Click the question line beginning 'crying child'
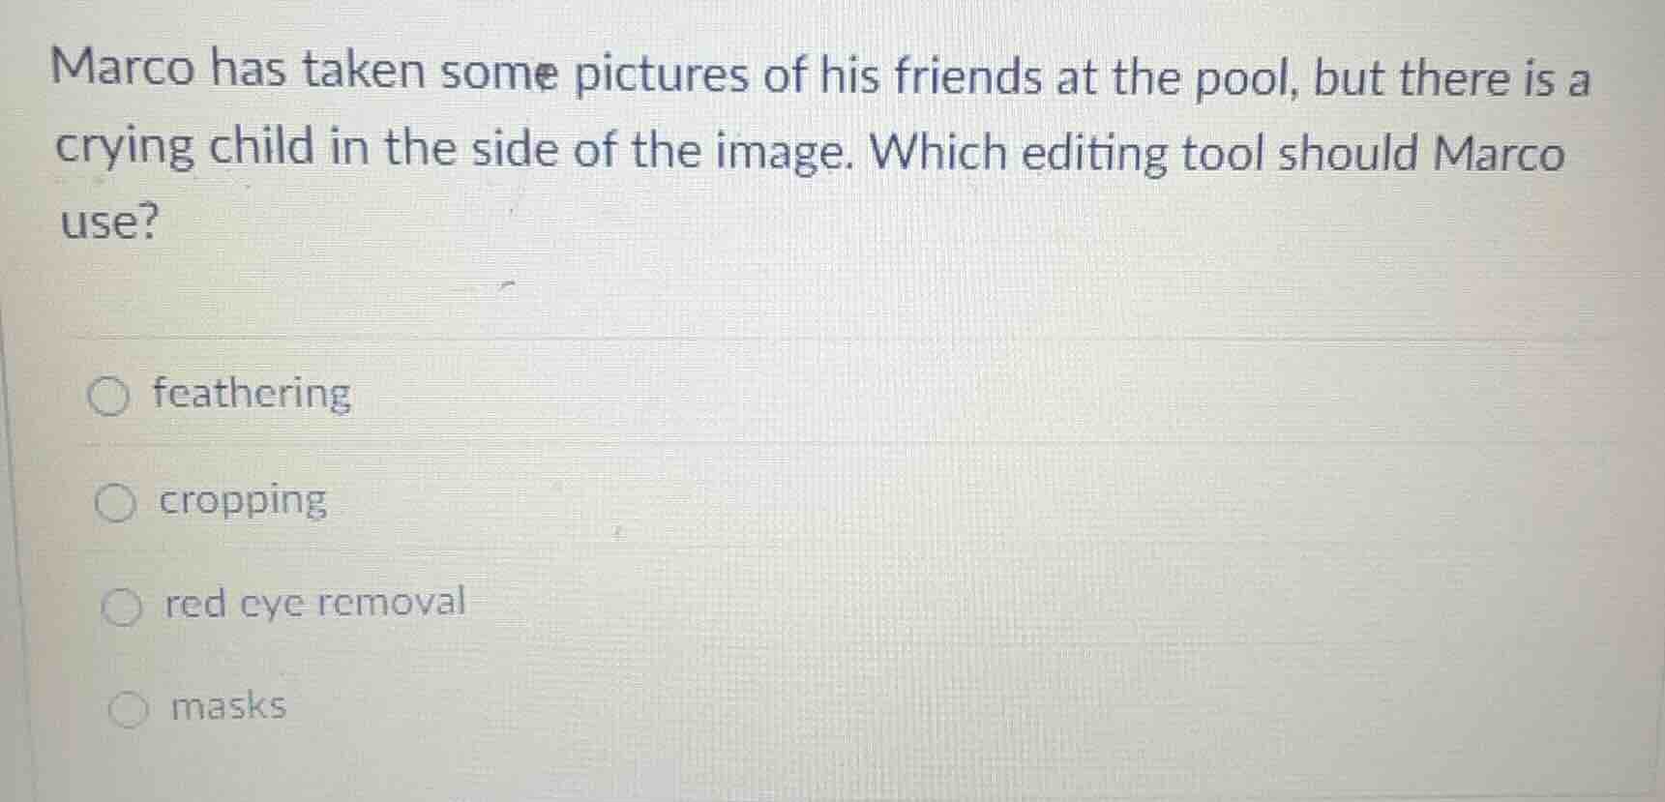The height and width of the screenshot is (802, 1665). pyautogui.click(x=809, y=152)
